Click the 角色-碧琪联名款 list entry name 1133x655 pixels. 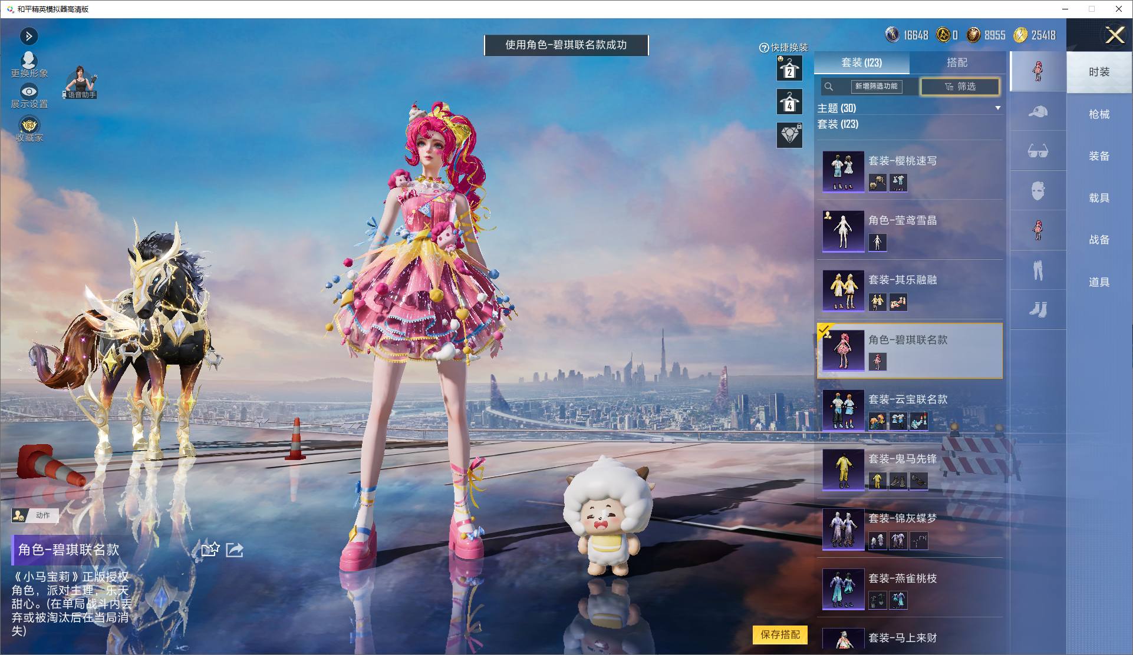click(908, 340)
